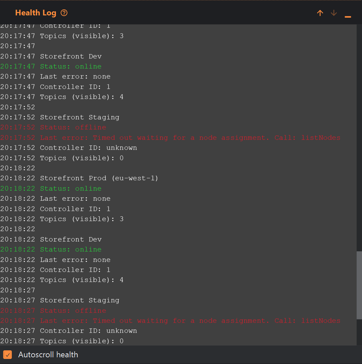Select the 20:17:47 'Storefront Dev' line
The height and width of the screenshot is (364, 362).
(x=51, y=57)
